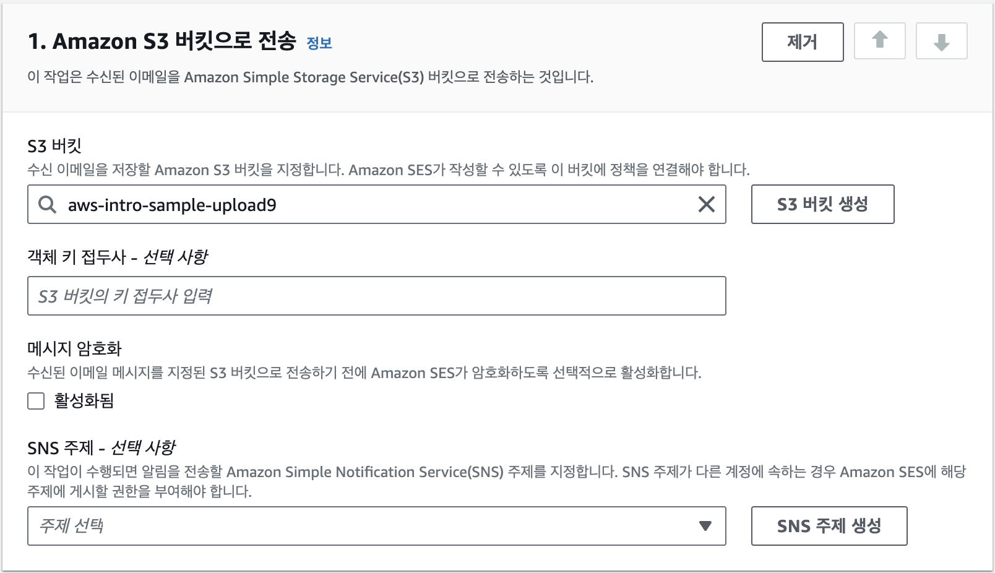Click the magnifier icon in S3 bucket search
Viewport: 995px width, 573px height.
tap(48, 204)
